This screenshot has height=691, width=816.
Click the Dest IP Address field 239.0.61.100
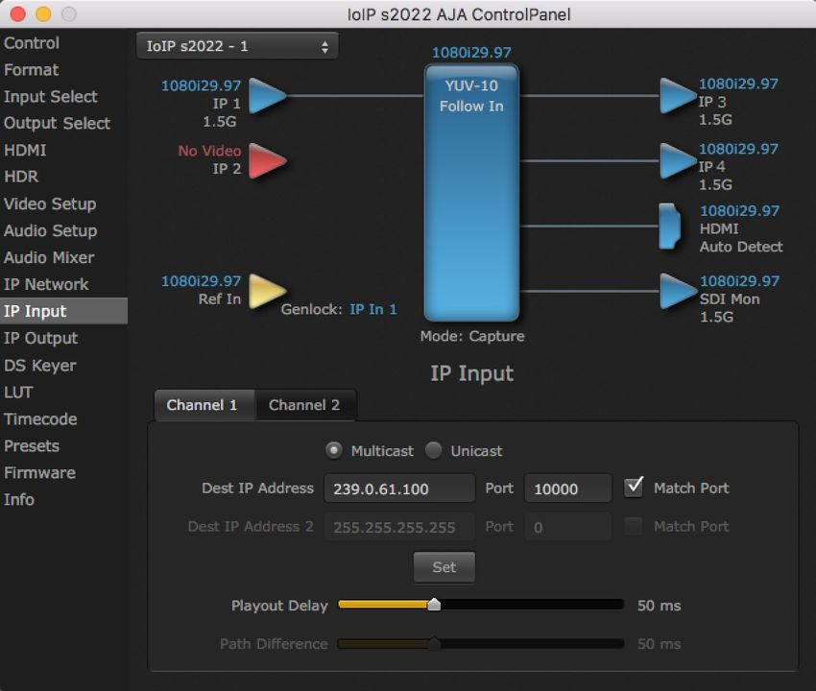pyautogui.click(x=399, y=488)
